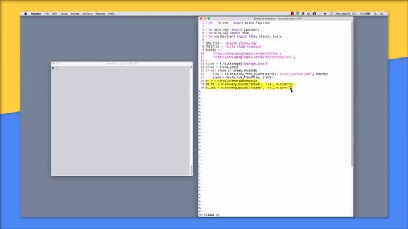Open the MacVim application menu
408x229 pixels.
click(x=36, y=13)
